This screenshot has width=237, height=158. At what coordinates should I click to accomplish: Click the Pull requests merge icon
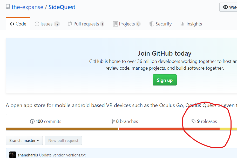pyautogui.click(x=70, y=24)
